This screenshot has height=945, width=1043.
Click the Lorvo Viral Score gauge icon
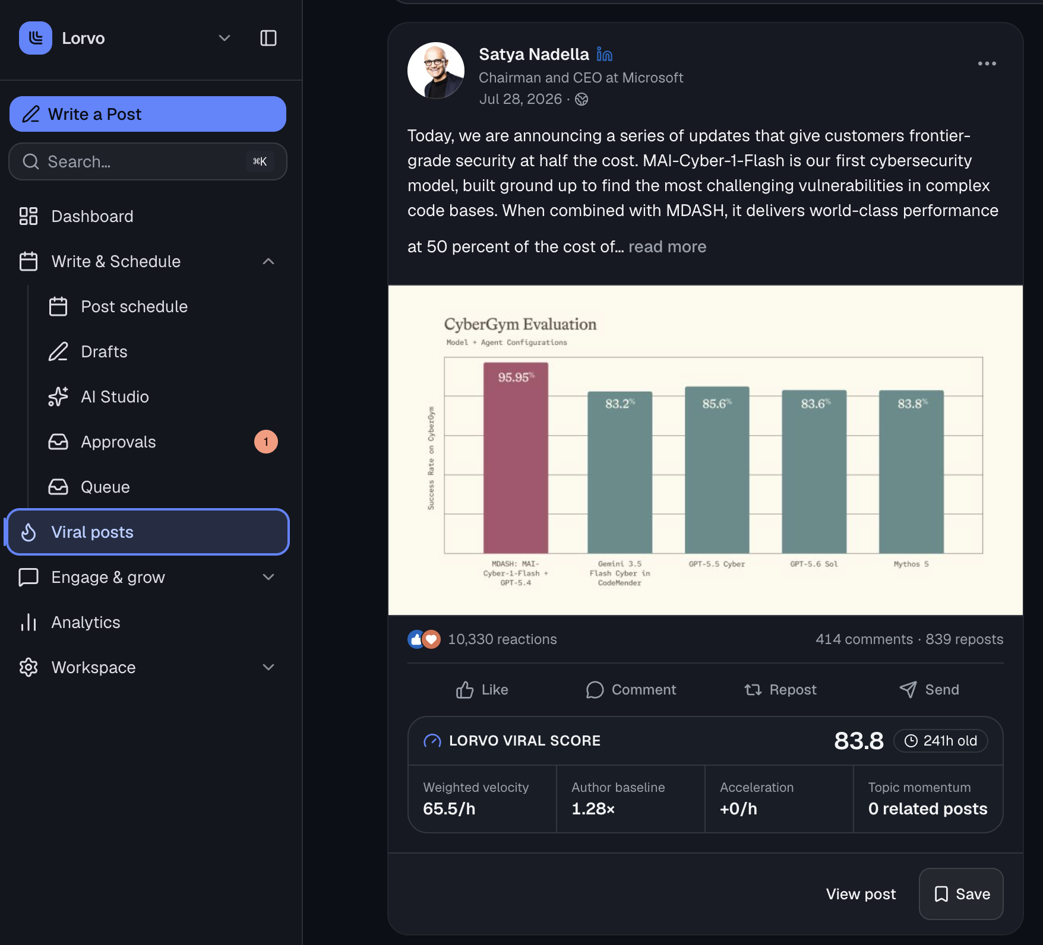[432, 741]
